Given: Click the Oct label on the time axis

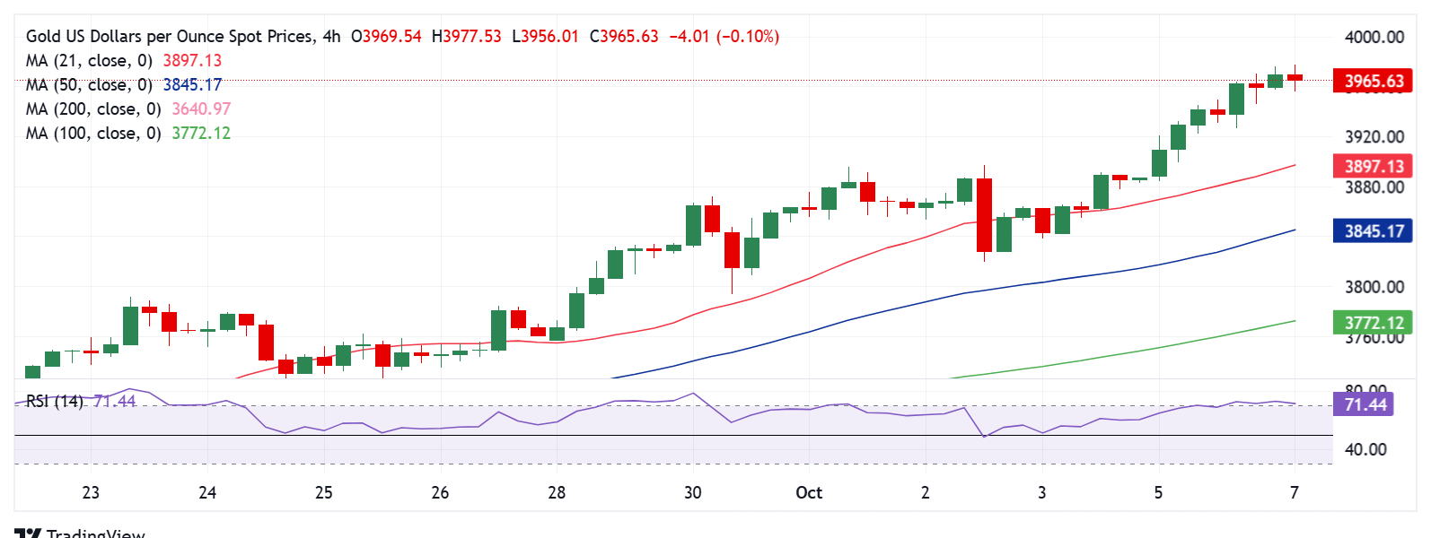Looking at the screenshot, I should [x=809, y=492].
